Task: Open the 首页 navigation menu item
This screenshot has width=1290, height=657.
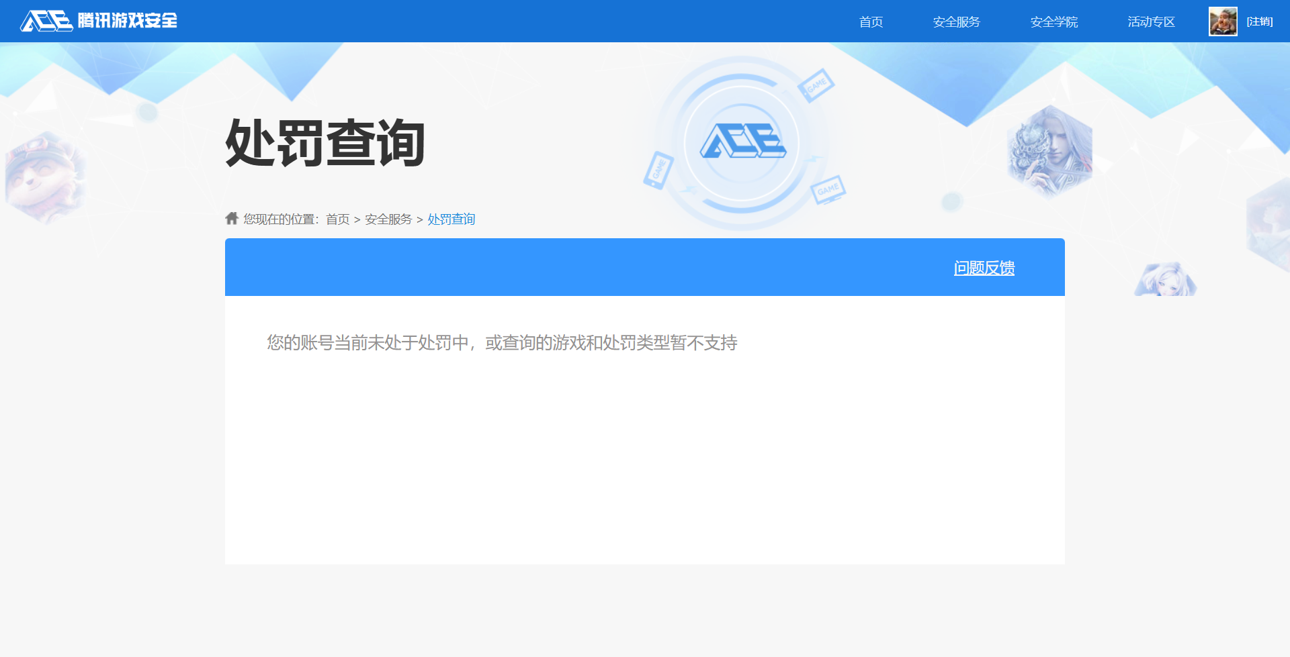Action: (871, 22)
